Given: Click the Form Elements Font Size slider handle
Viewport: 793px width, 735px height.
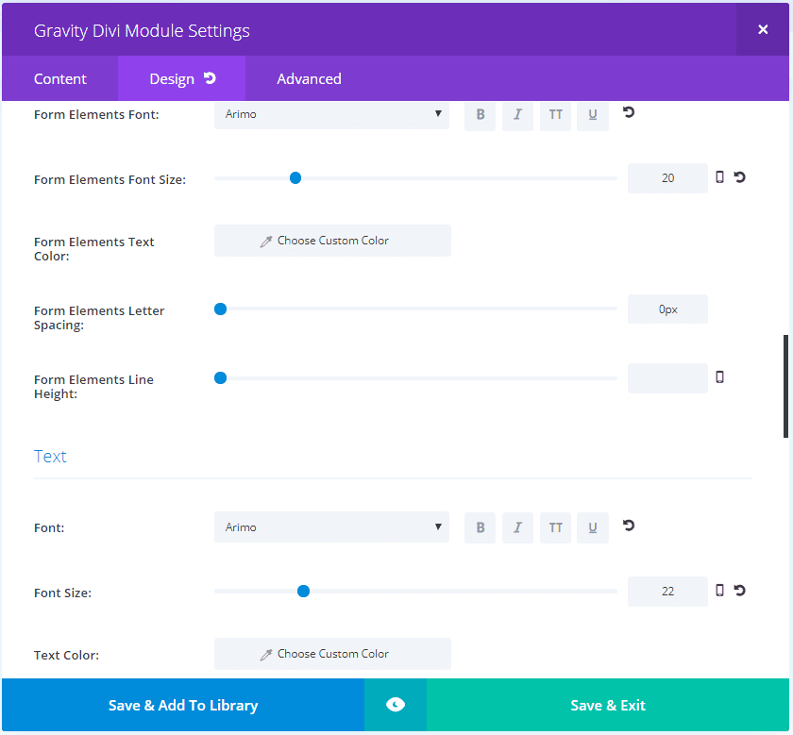Looking at the screenshot, I should tap(295, 178).
